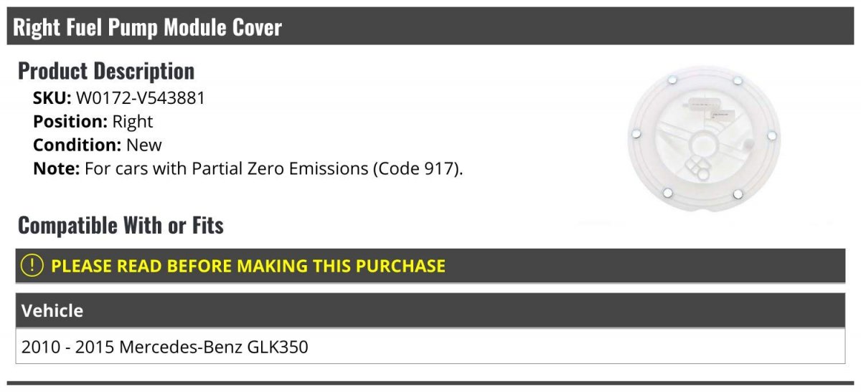Select the Product Description heading
Image resolution: width=861 pixels, height=392 pixels.
pos(106,71)
